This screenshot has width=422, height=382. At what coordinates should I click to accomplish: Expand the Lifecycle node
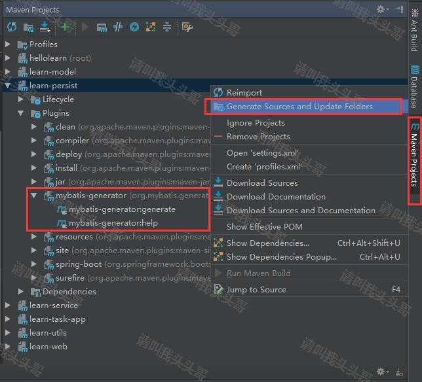click(x=21, y=99)
